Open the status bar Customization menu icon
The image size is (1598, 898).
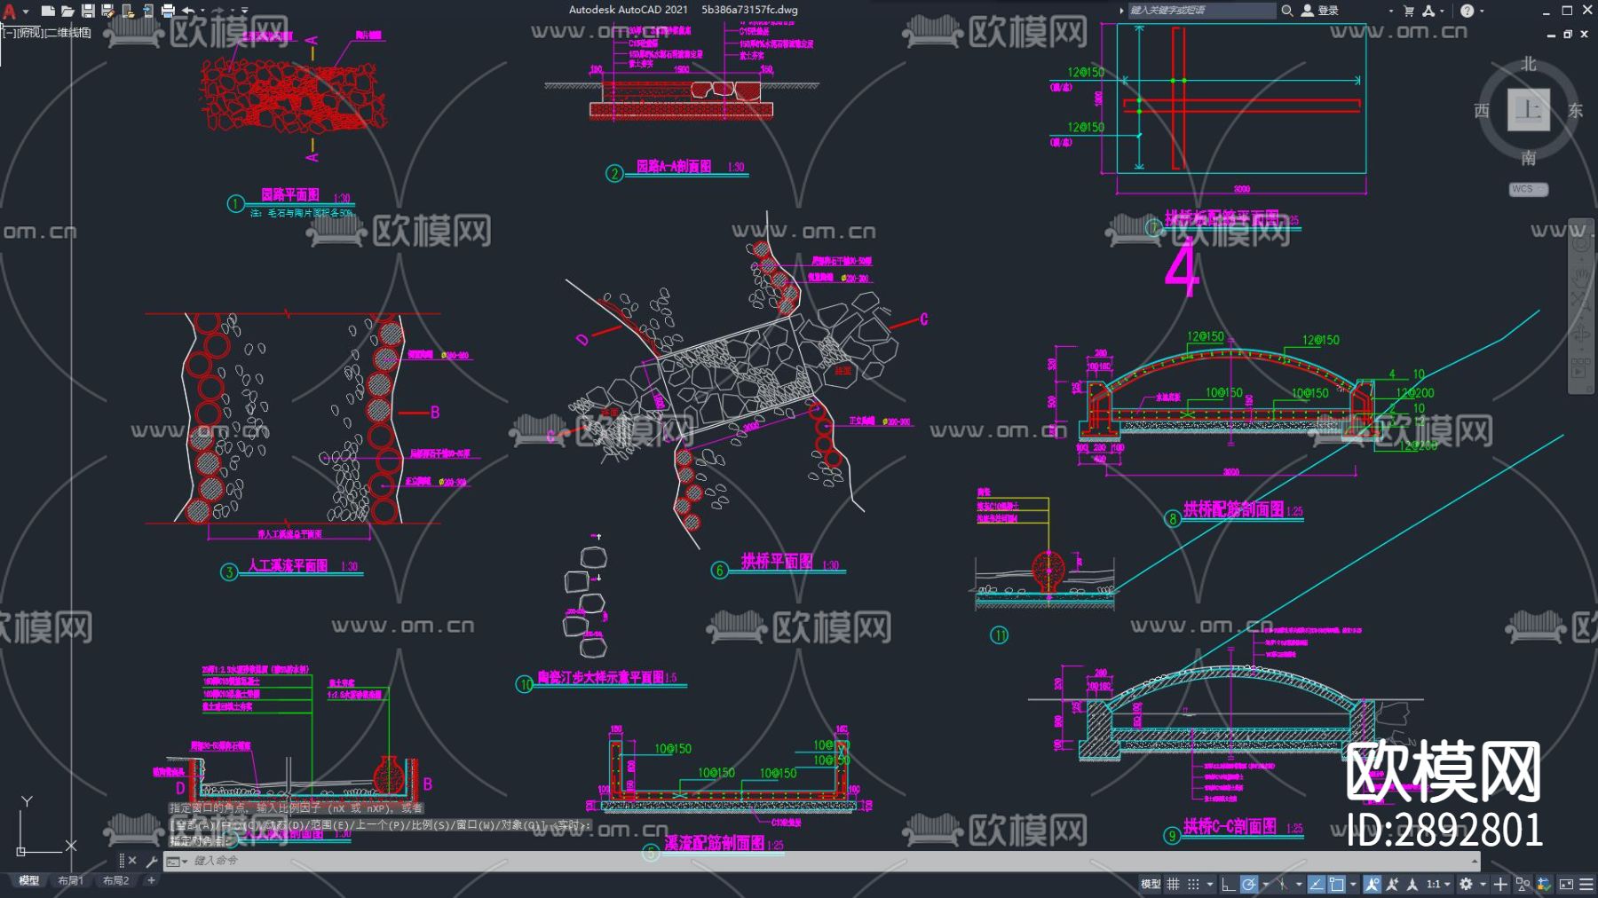(x=1586, y=884)
